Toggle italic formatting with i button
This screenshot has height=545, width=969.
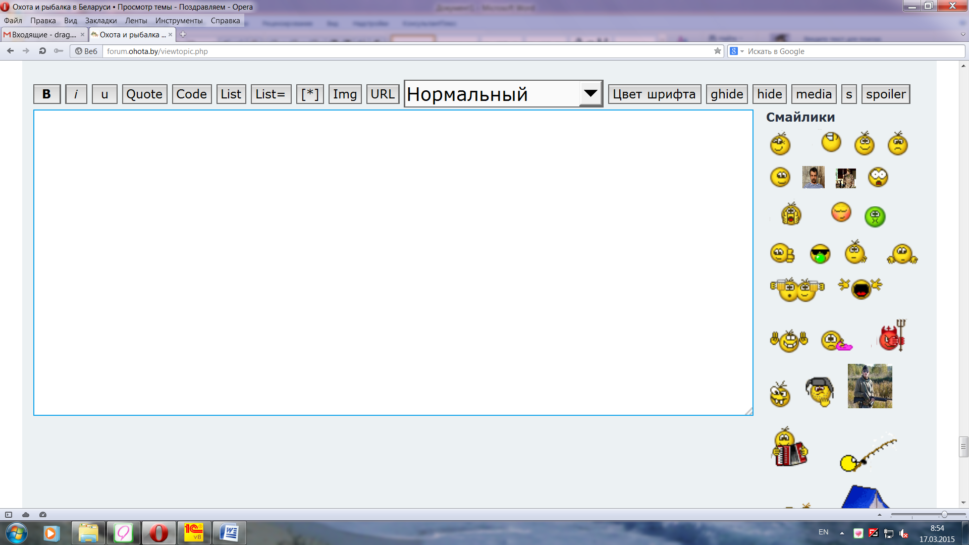76,94
